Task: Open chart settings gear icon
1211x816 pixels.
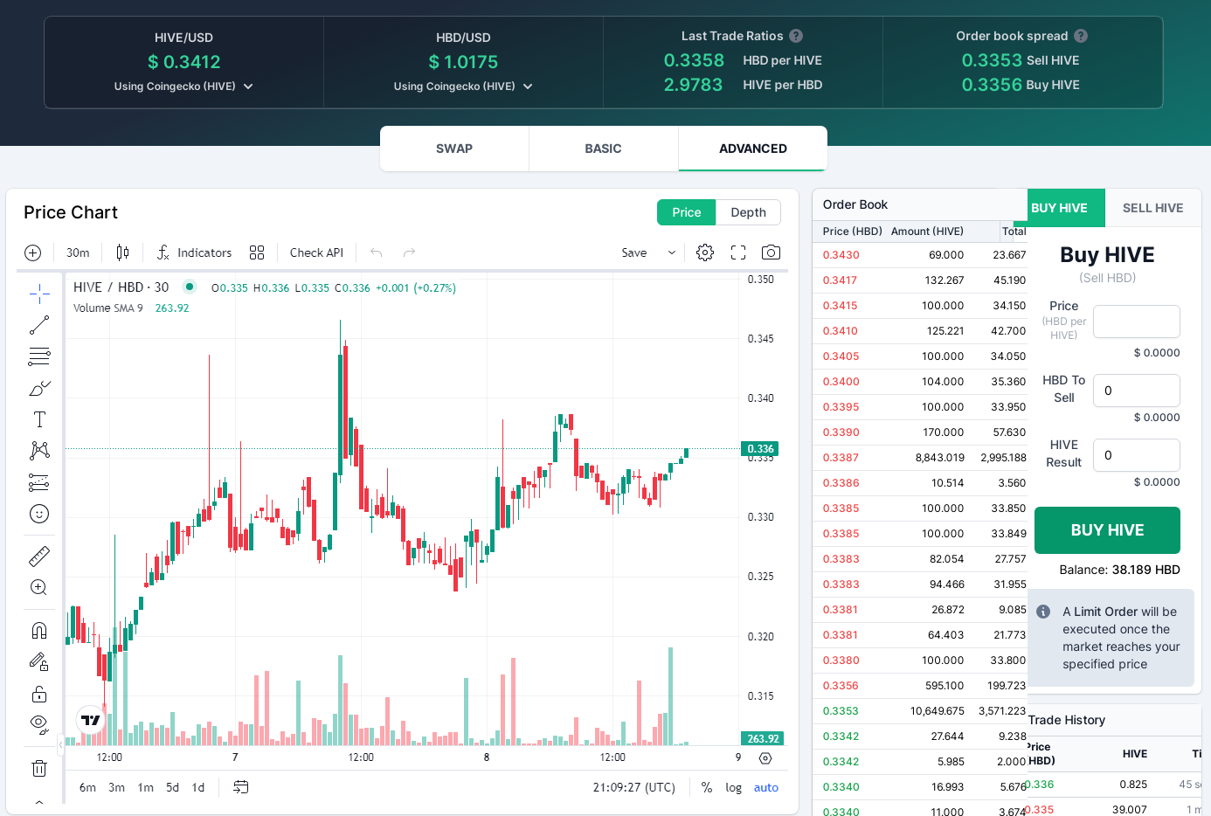Action: pyautogui.click(x=705, y=252)
